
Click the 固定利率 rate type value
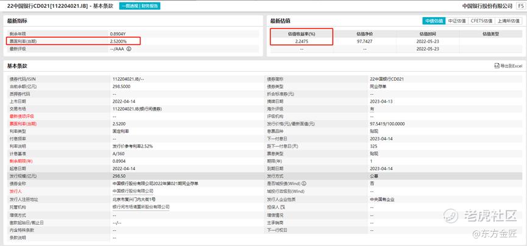(121, 131)
